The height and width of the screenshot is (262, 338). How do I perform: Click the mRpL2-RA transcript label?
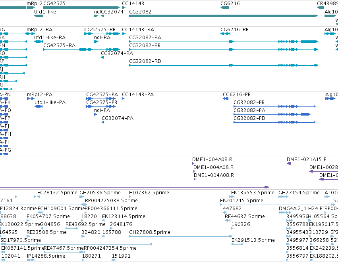pos(39,29)
